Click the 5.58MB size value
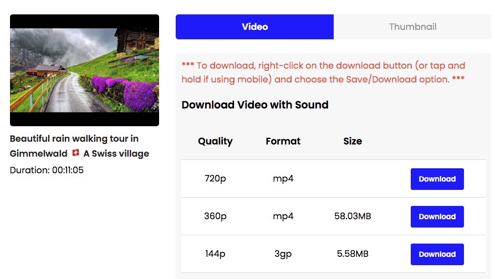Image resolution: width=495 pixels, height=279 pixels. [x=353, y=254]
